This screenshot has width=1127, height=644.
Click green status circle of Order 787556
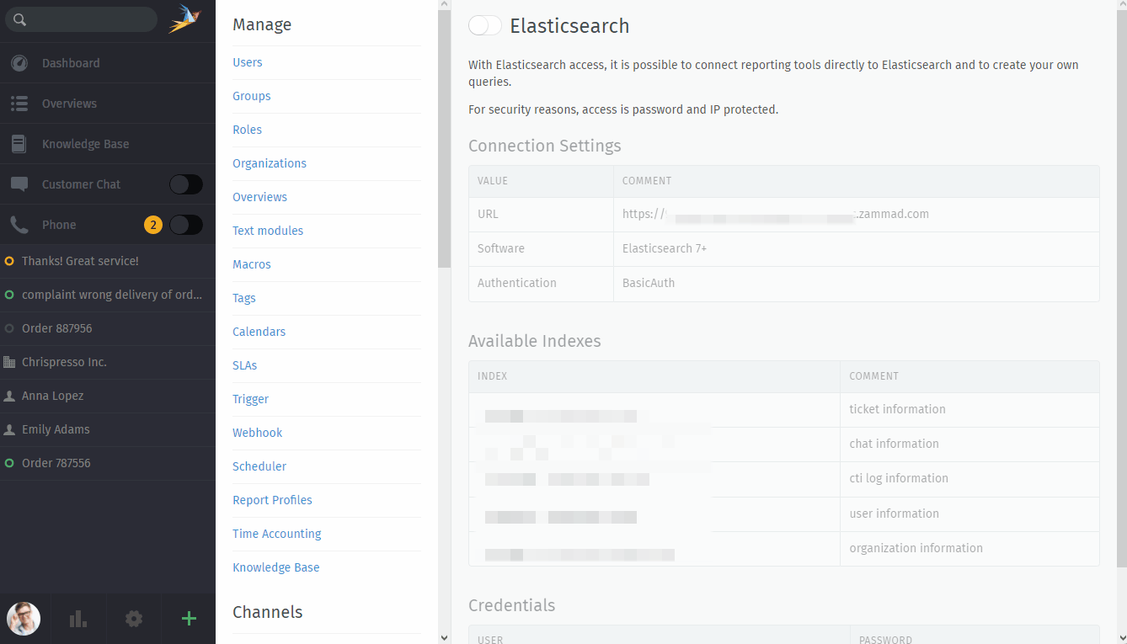pyautogui.click(x=9, y=463)
